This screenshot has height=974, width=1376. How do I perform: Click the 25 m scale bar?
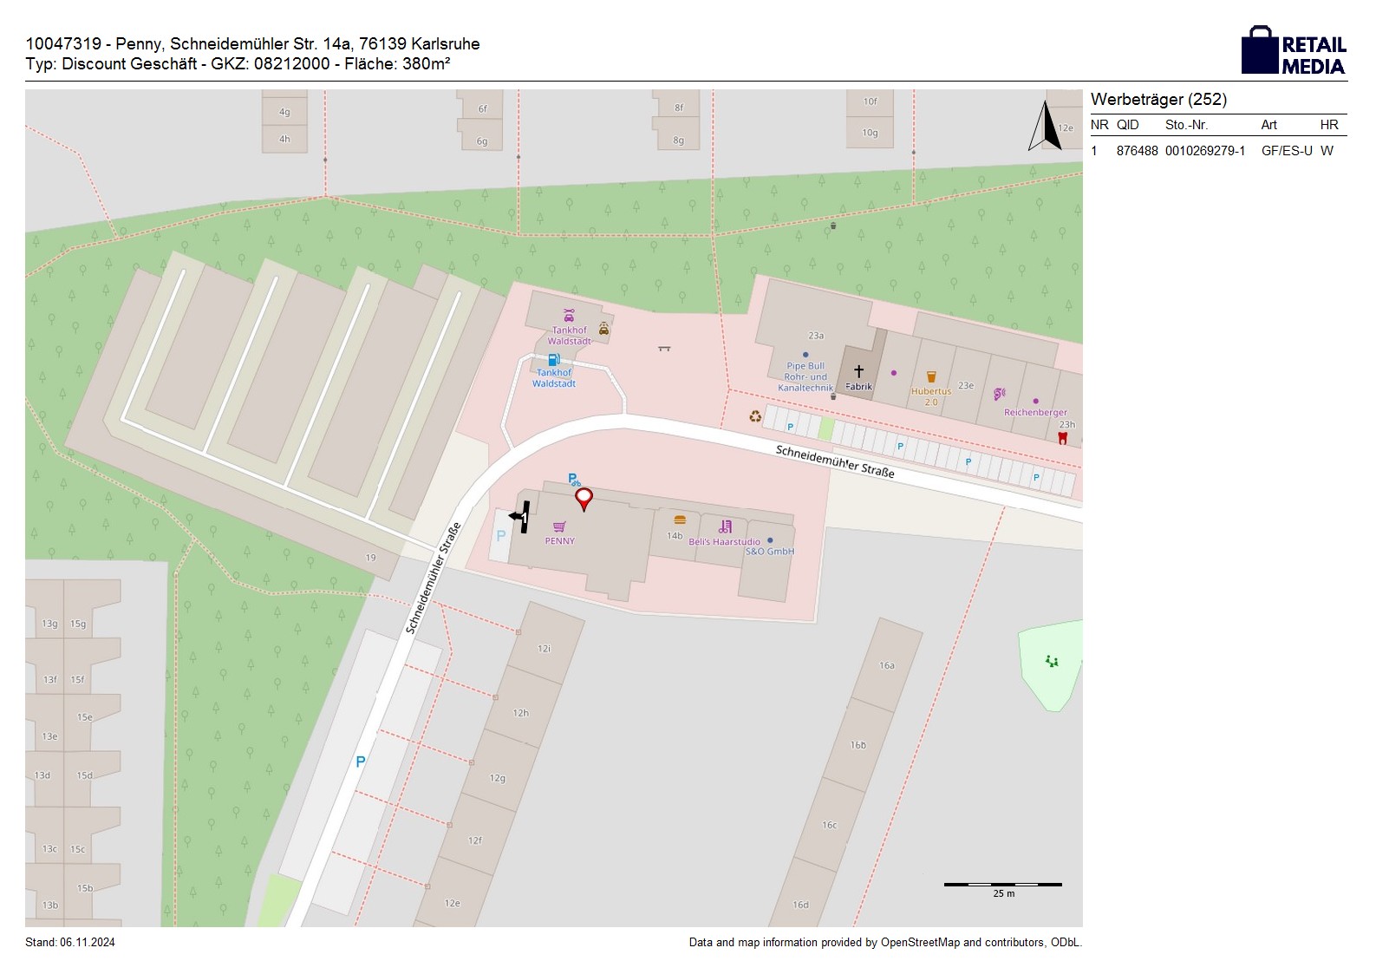point(1002,885)
